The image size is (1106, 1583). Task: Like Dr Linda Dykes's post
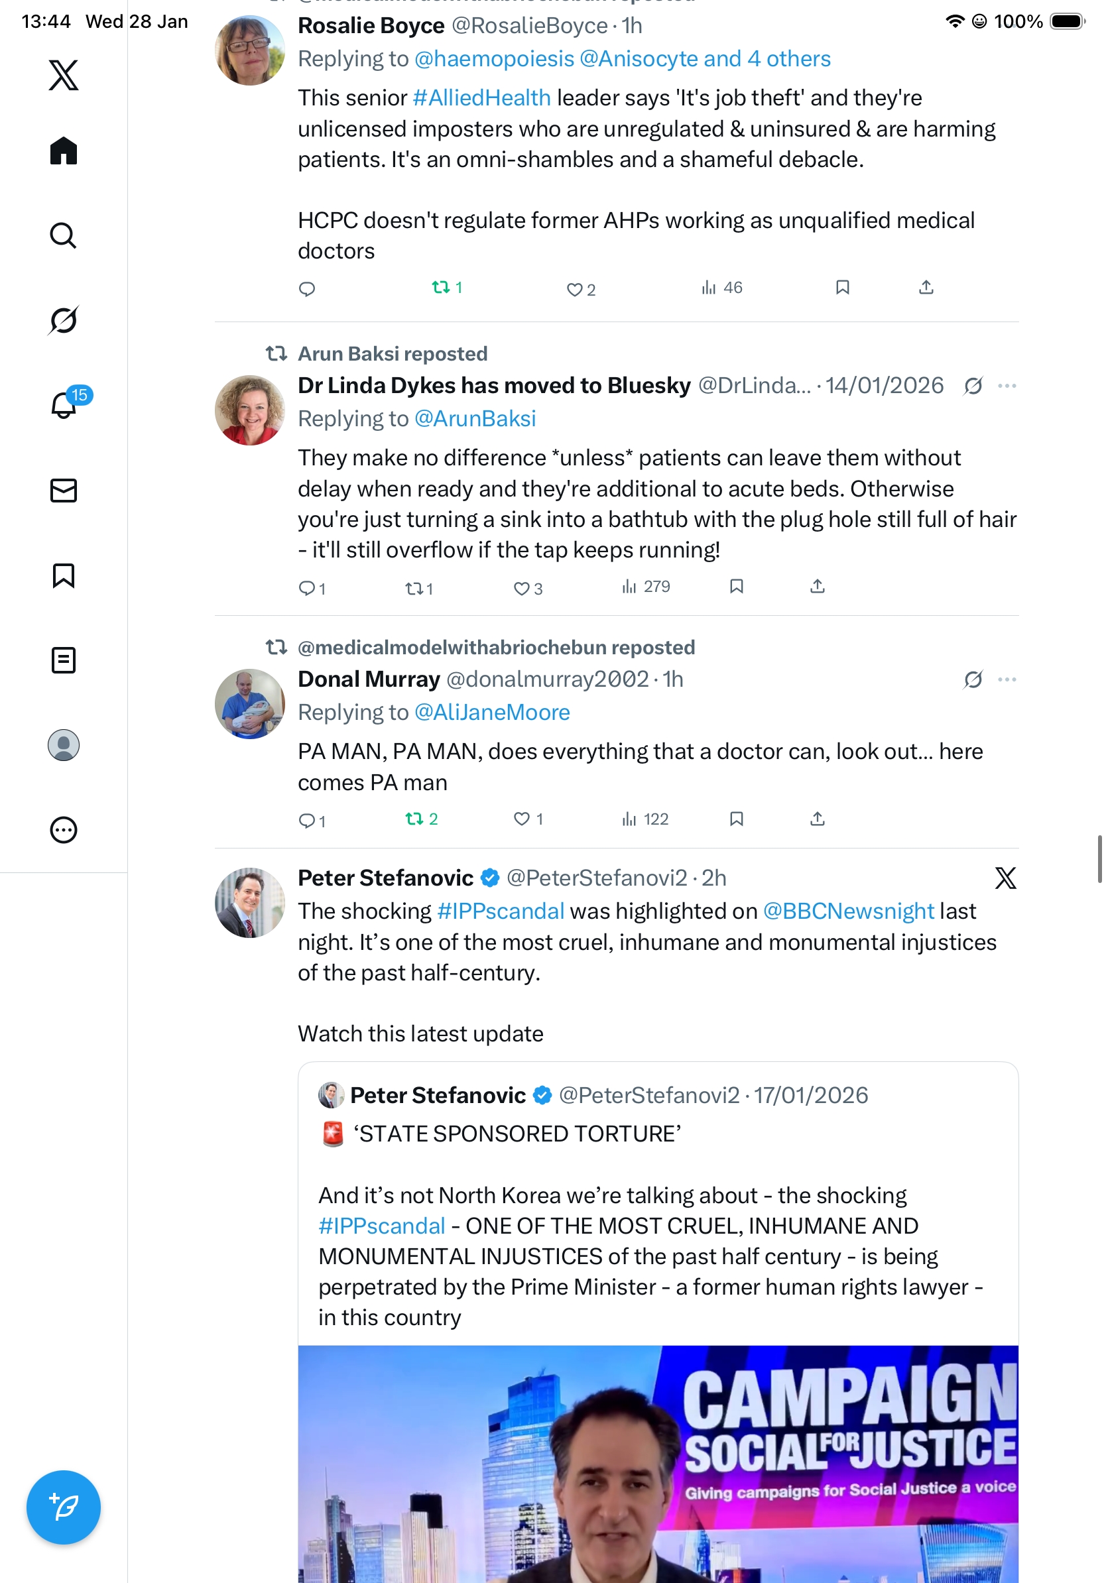click(x=521, y=588)
